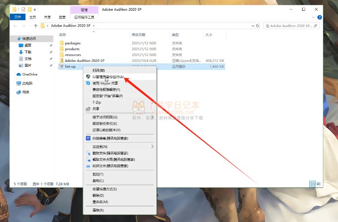Click the search Adobe Audition 2020 SP field
The width and height of the screenshot is (338, 222).
pos(291,26)
